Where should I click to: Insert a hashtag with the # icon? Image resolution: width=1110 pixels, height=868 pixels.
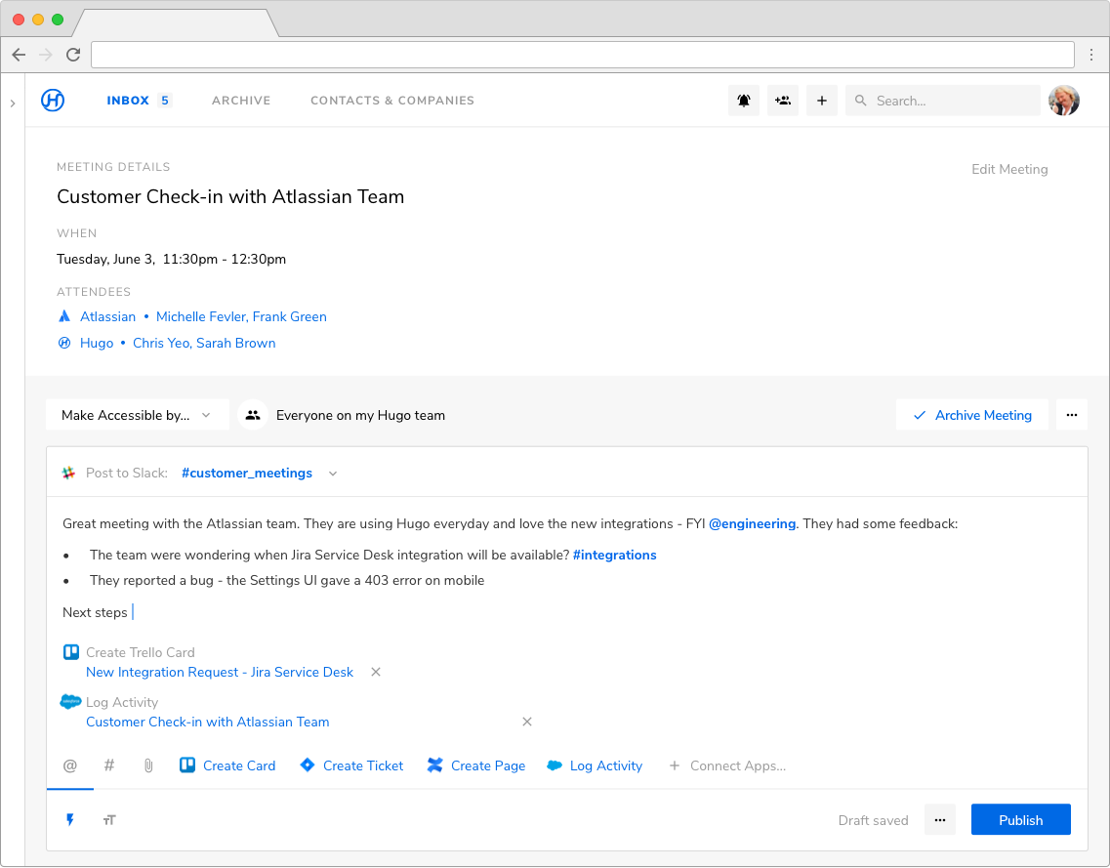pos(109,765)
